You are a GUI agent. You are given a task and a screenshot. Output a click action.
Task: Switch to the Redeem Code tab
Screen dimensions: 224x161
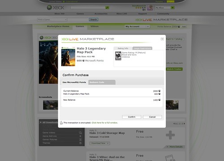tap(102, 82)
